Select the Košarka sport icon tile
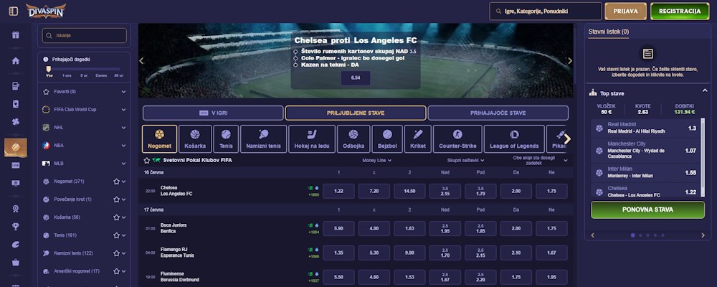Viewport: 717px width, 287px height. pyautogui.click(x=195, y=139)
